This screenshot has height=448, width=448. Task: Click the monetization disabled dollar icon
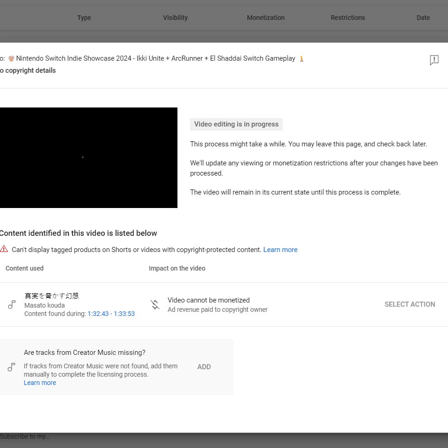pos(155,304)
